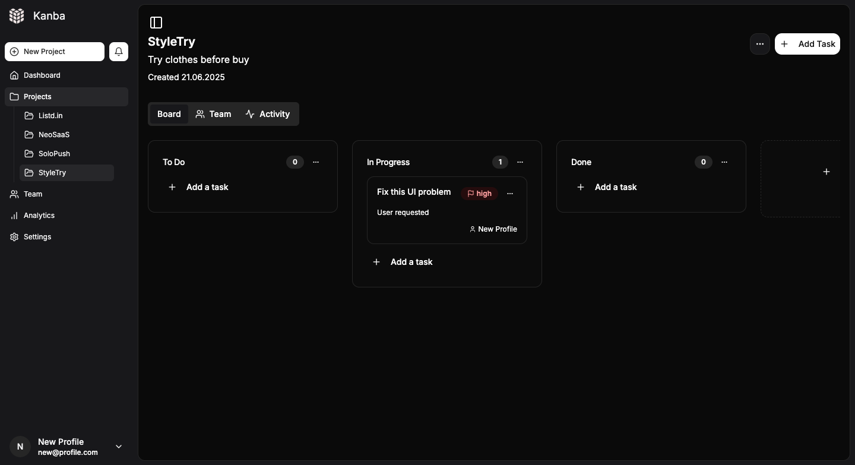
Task: Open task options on Fix this UI problem
Action: 509,194
